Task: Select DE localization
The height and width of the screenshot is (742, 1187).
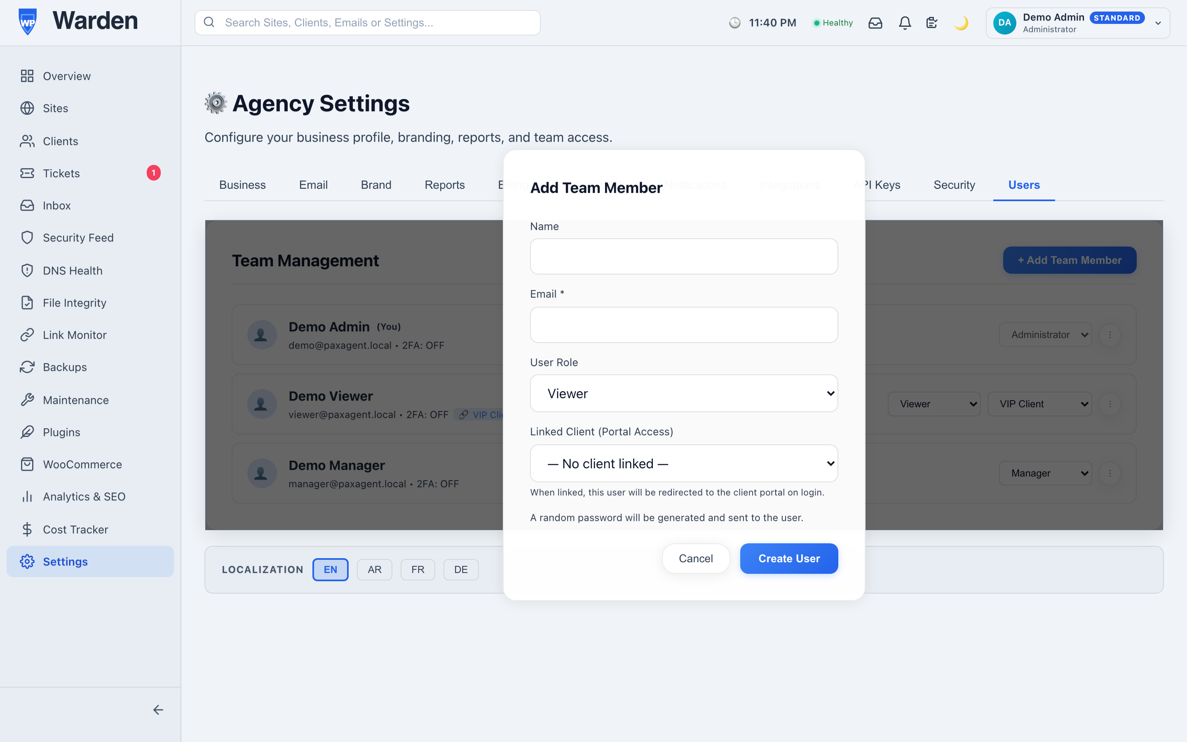Action: [x=461, y=569]
